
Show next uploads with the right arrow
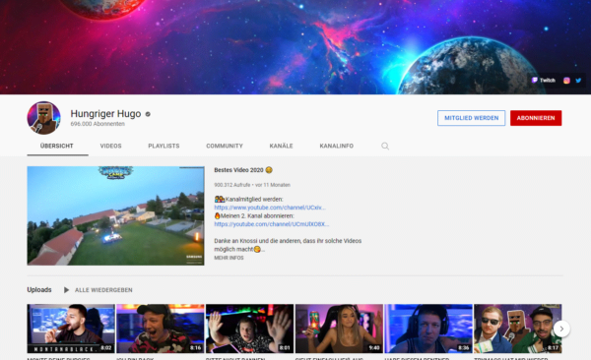tap(561, 329)
